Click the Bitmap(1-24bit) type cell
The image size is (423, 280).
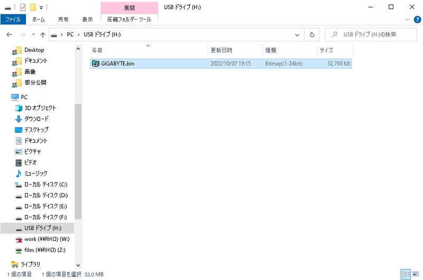pos(283,63)
